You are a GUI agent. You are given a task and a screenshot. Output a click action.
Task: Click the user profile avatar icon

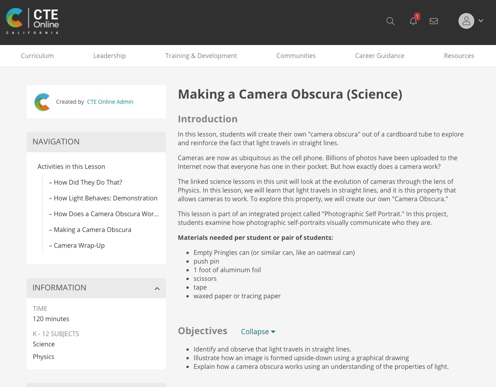(466, 21)
